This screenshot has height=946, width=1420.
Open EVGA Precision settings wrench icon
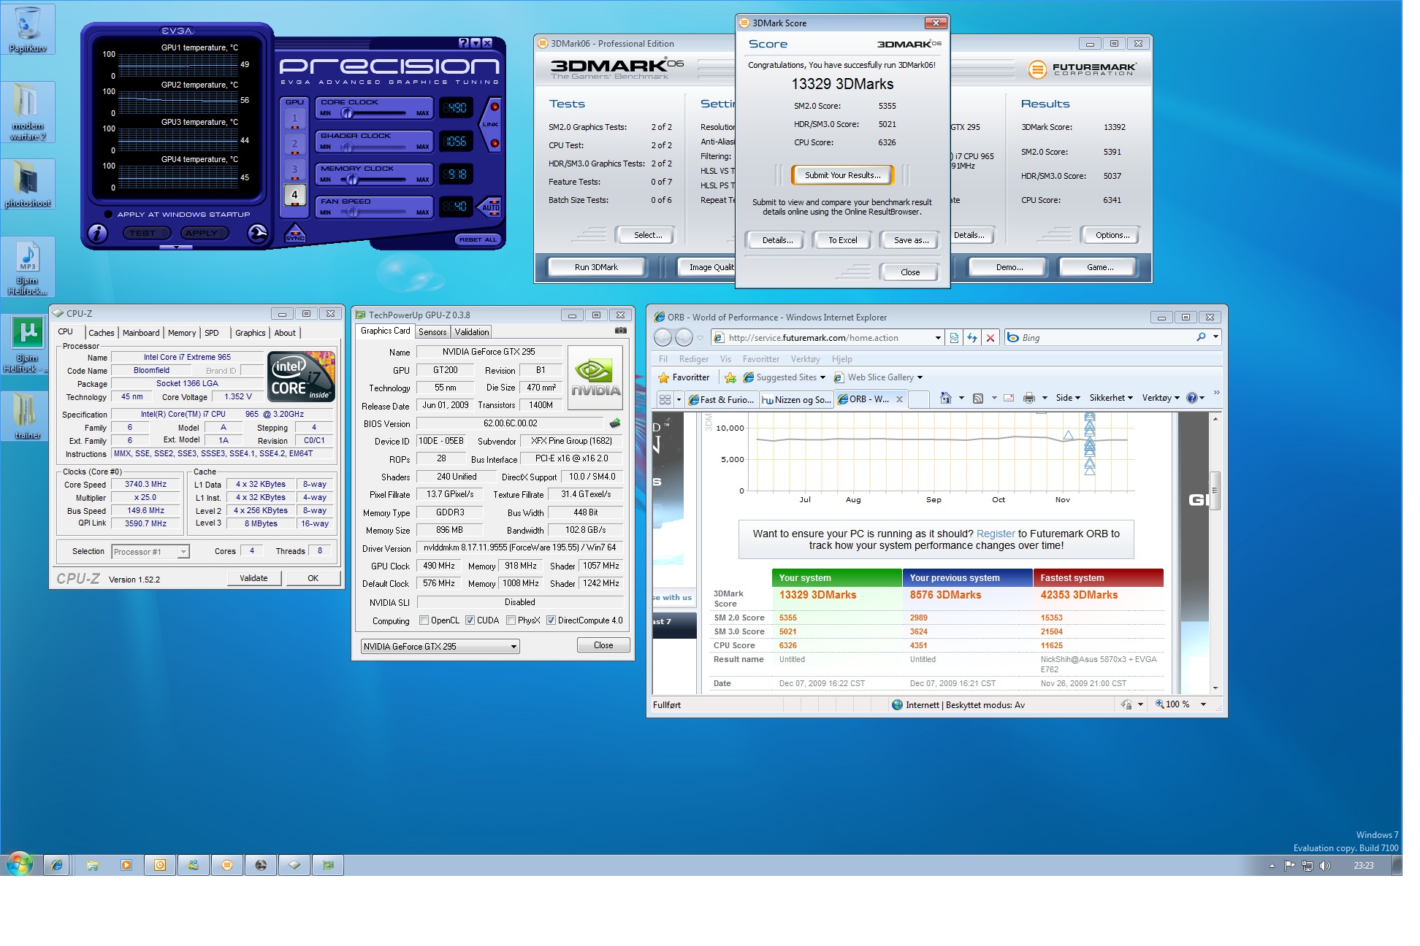(257, 233)
